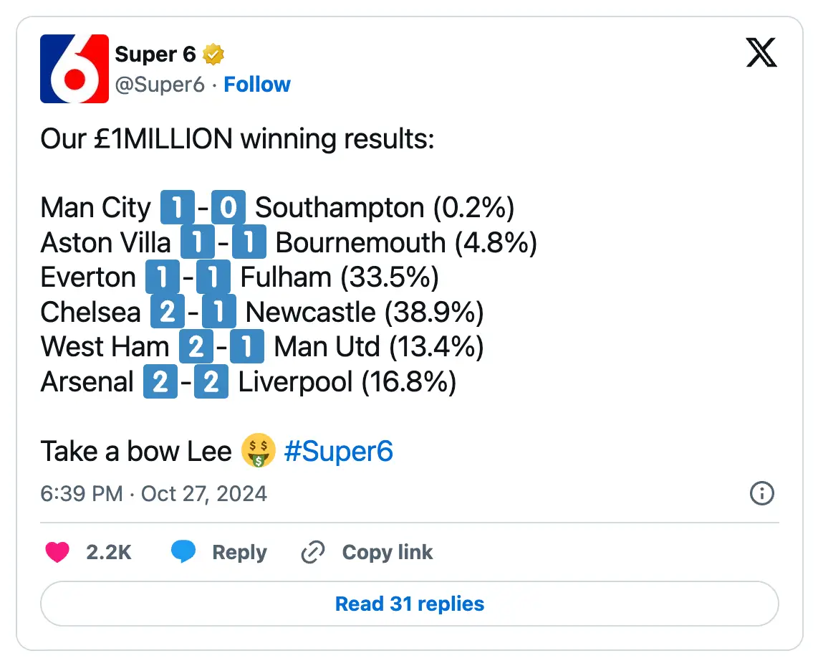Click the Super 6 profile logo
The height and width of the screenshot is (671, 818).
click(74, 69)
